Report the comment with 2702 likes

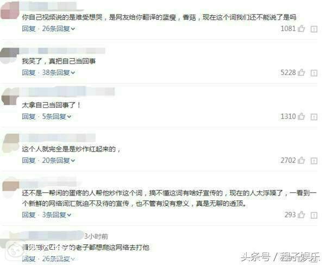coord(314,161)
